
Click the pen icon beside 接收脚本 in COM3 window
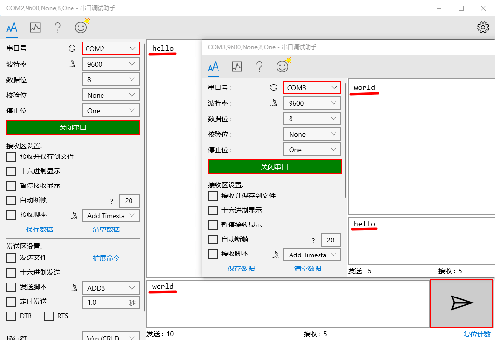275,255
